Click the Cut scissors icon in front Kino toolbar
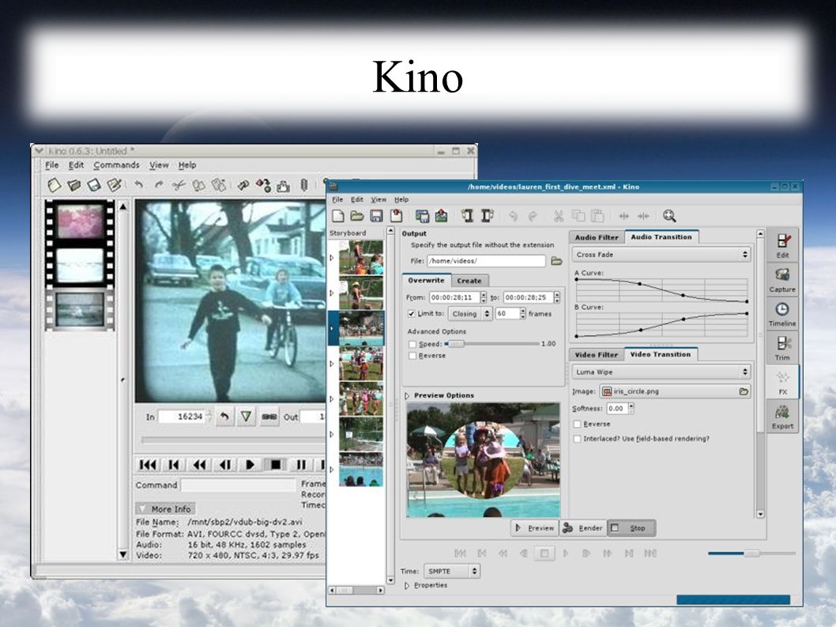Viewport: 836px width, 627px height. (558, 216)
